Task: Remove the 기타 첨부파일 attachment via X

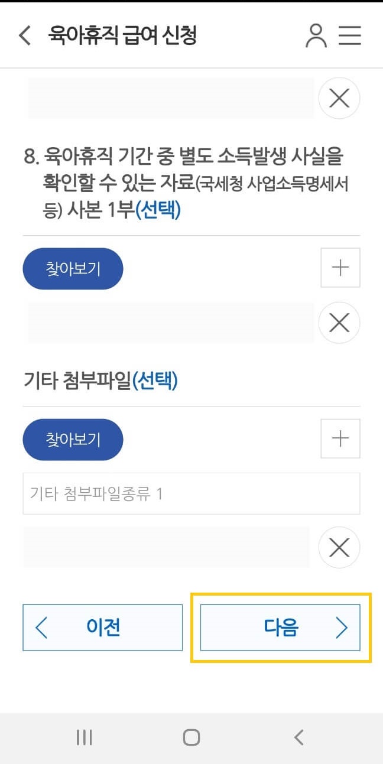Action: pos(339,548)
